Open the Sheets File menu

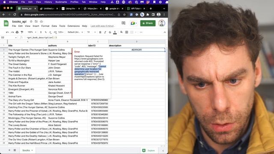[x=14, y=26]
